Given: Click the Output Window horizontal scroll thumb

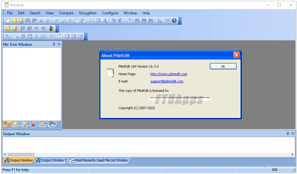Looking at the screenshot, I should point(21,155).
